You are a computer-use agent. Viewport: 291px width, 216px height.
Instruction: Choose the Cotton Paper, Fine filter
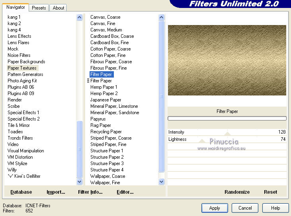tap(108, 55)
